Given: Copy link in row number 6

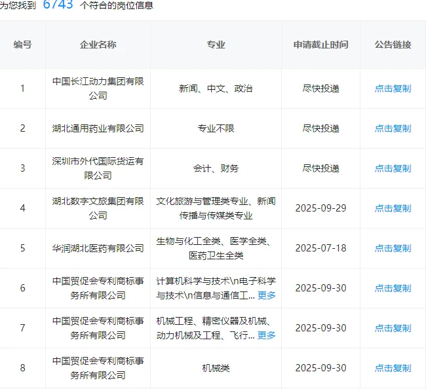Looking at the screenshot, I should (393, 288).
